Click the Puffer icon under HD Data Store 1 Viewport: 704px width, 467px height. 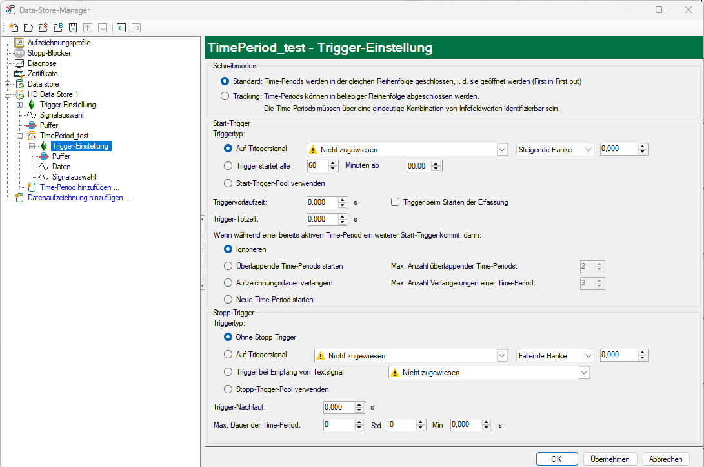(x=32, y=125)
